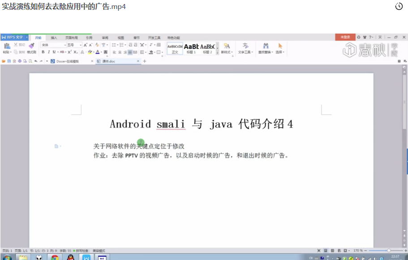Click the text highlight color icon
Image resolution: width=408 pixels, height=260 pixels.
(x=90, y=52)
